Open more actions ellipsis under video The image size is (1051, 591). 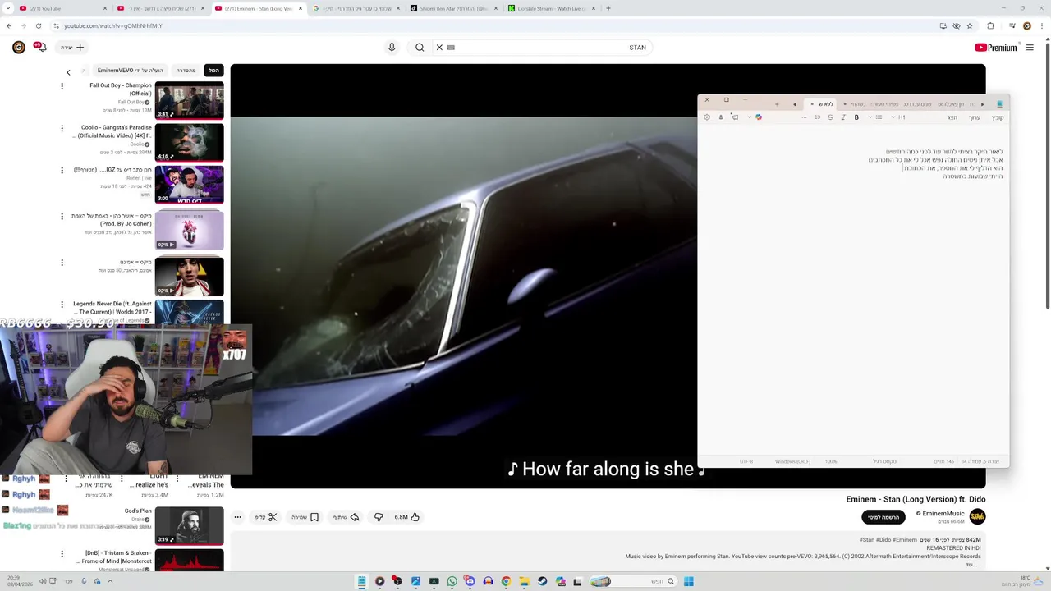[x=237, y=517]
